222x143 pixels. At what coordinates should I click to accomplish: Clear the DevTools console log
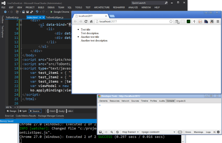coord(118,132)
